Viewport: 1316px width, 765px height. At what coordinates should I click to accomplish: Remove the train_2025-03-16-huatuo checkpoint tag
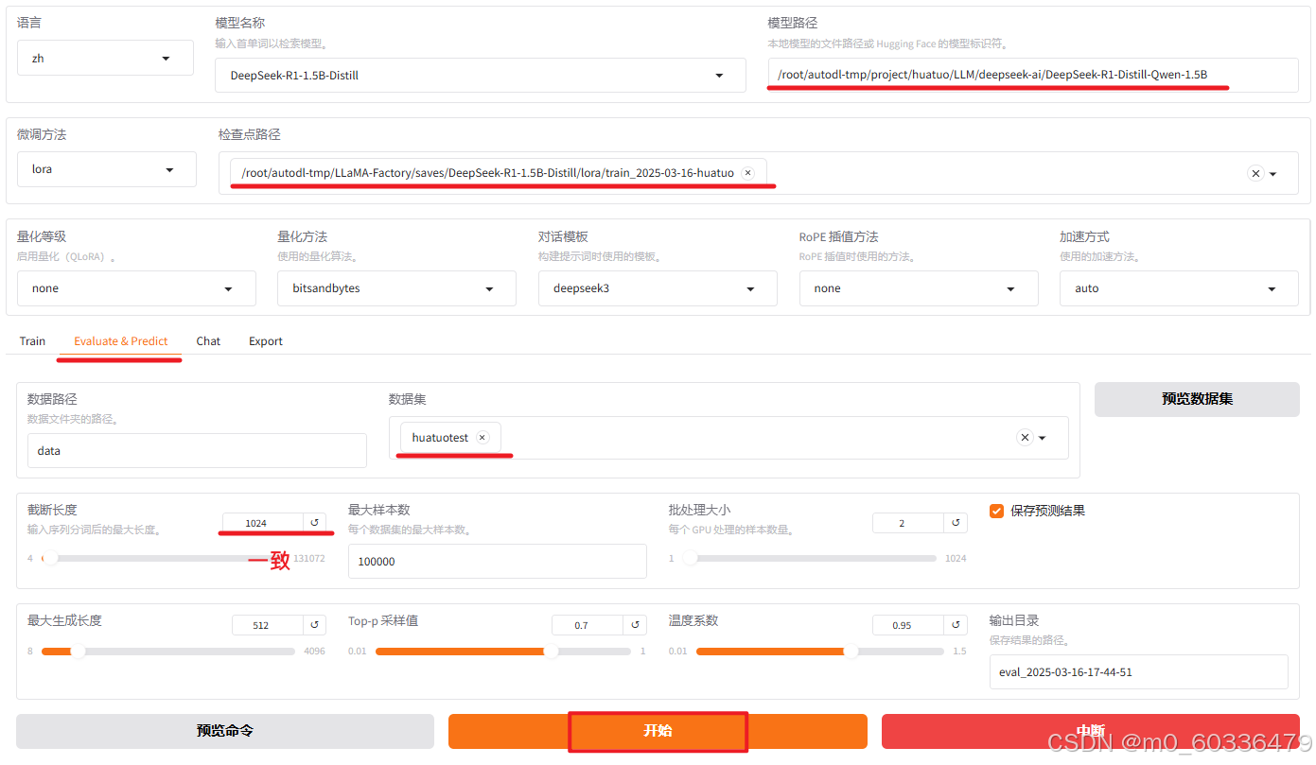(747, 173)
